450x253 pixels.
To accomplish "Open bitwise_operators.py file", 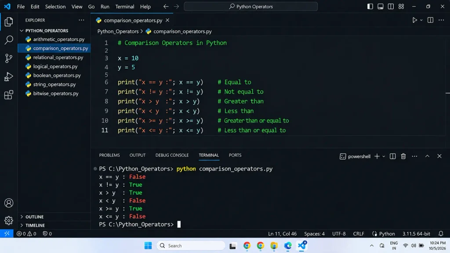I will [54, 94].
